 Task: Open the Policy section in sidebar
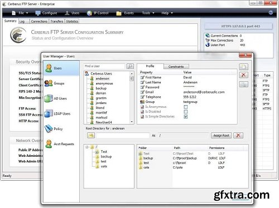[54, 128]
